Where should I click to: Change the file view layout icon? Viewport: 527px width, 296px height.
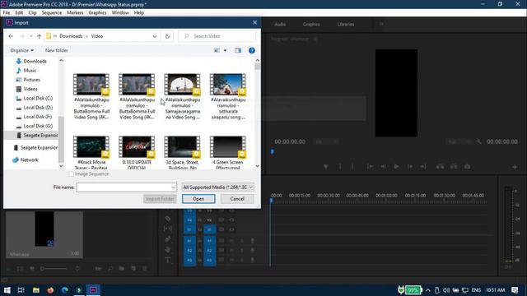217,50
